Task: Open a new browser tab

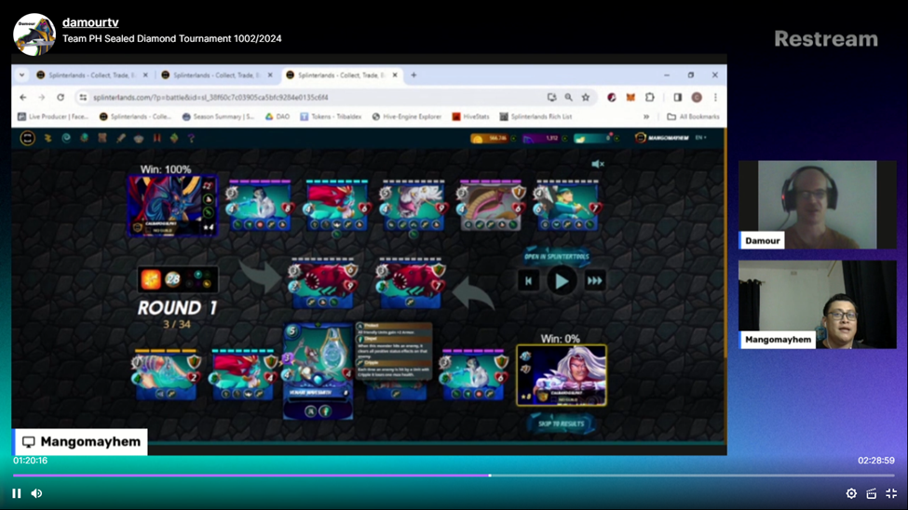Action: 413,75
